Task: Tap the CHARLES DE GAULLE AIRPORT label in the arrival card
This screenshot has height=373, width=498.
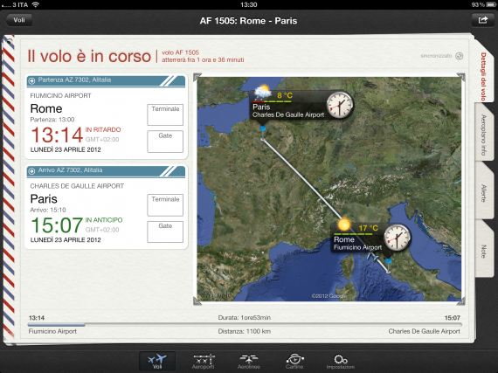Action: [77, 186]
